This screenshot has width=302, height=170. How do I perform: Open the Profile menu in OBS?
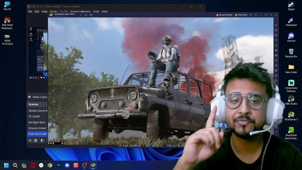click(64, 11)
